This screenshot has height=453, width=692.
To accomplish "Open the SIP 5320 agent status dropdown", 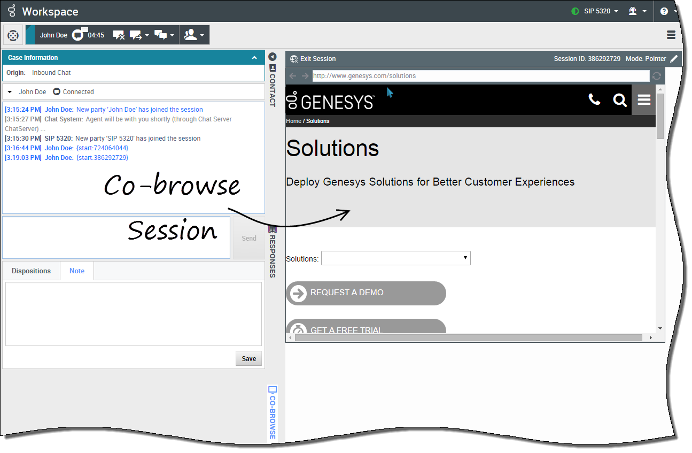I will click(595, 11).
